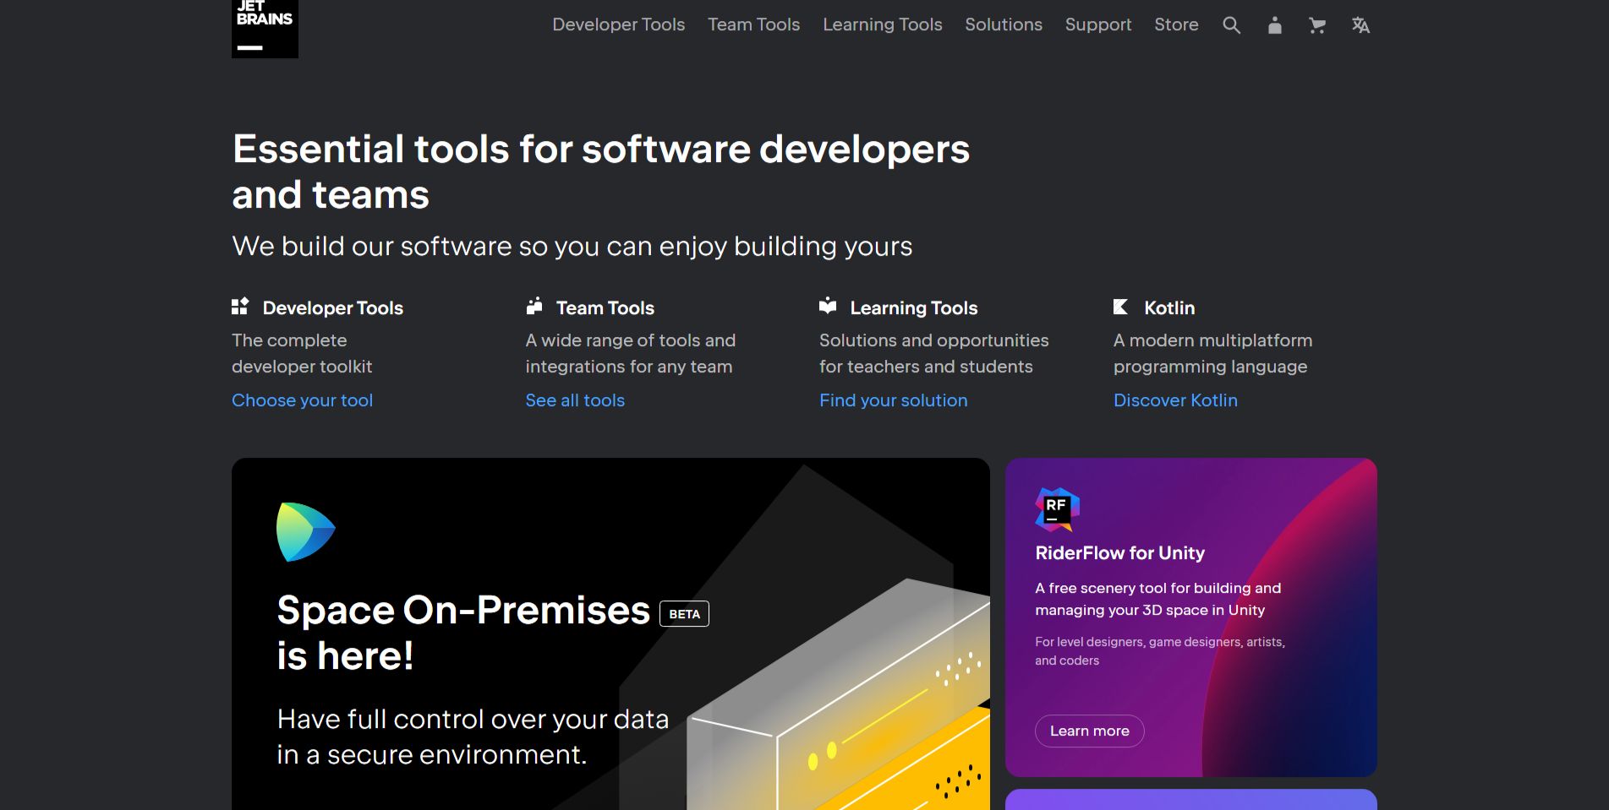Click the Kotlin section heading
The height and width of the screenshot is (810, 1609).
tap(1169, 307)
